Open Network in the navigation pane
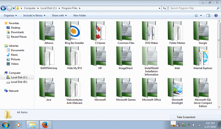 coord(14,91)
